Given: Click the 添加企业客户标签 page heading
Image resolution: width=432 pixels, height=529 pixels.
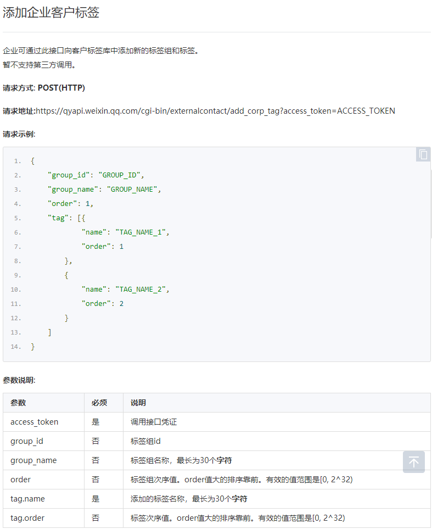Looking at the screenshot, I should coord(51,13).
